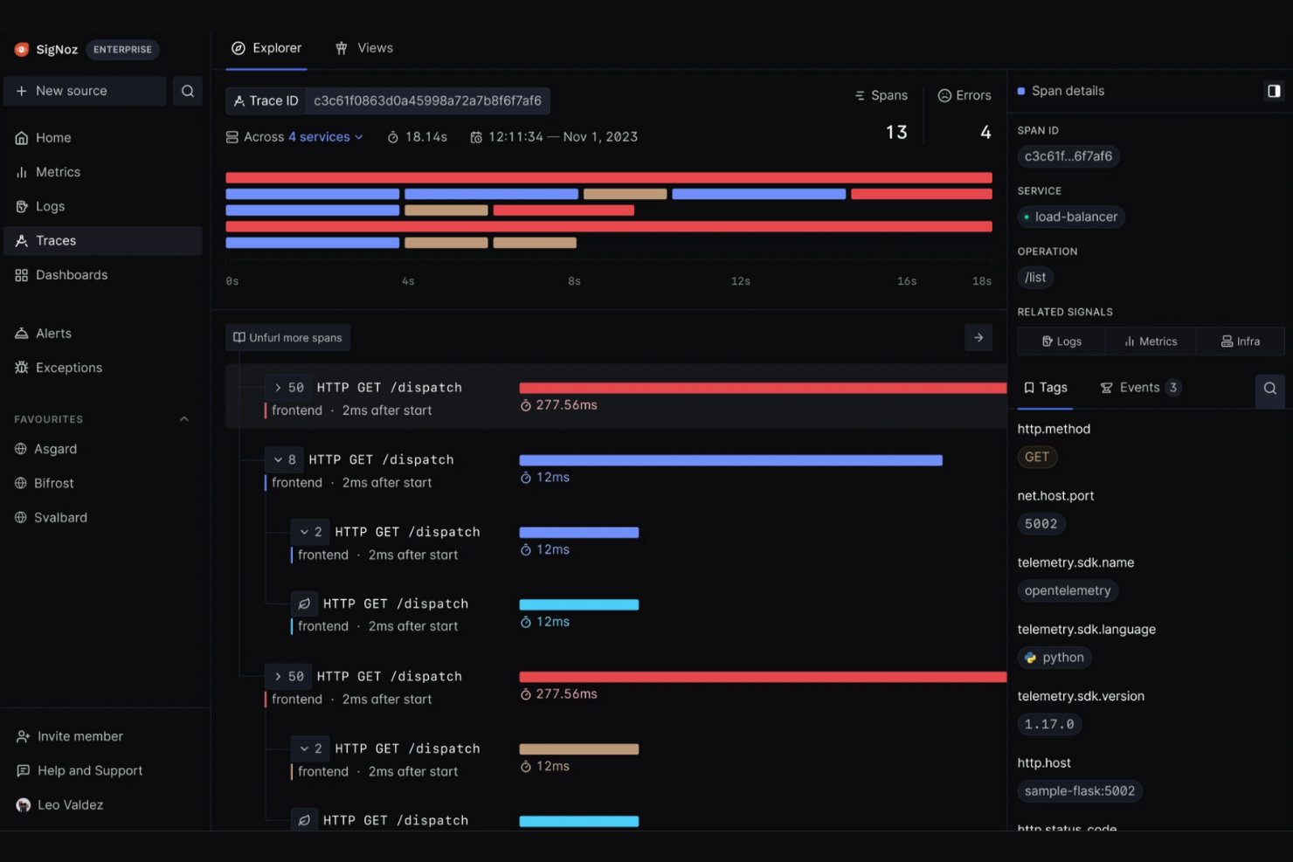Screen dimensions: 1293x862
Task: View Logs related signals for this span
Action: click(1061, 341)
